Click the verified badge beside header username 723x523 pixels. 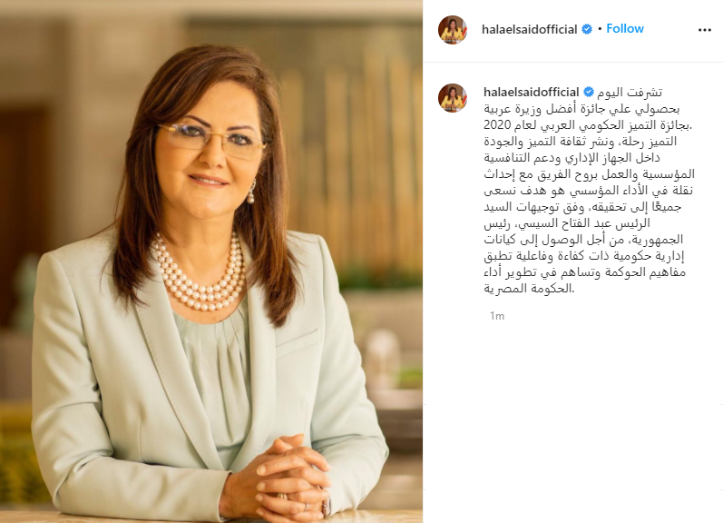coord(587,29)
